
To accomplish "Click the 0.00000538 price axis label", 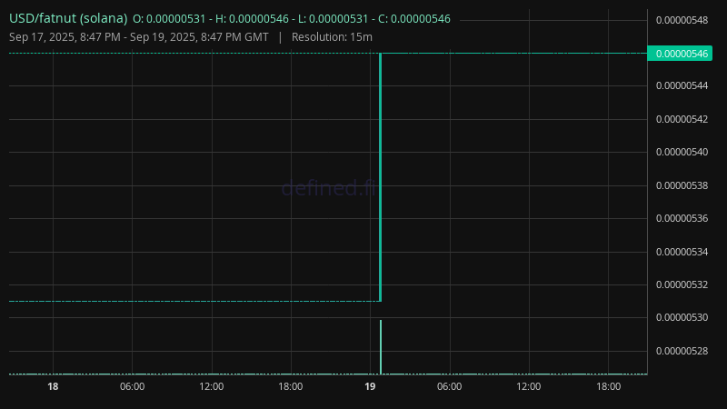I will (x=682, y=185).
